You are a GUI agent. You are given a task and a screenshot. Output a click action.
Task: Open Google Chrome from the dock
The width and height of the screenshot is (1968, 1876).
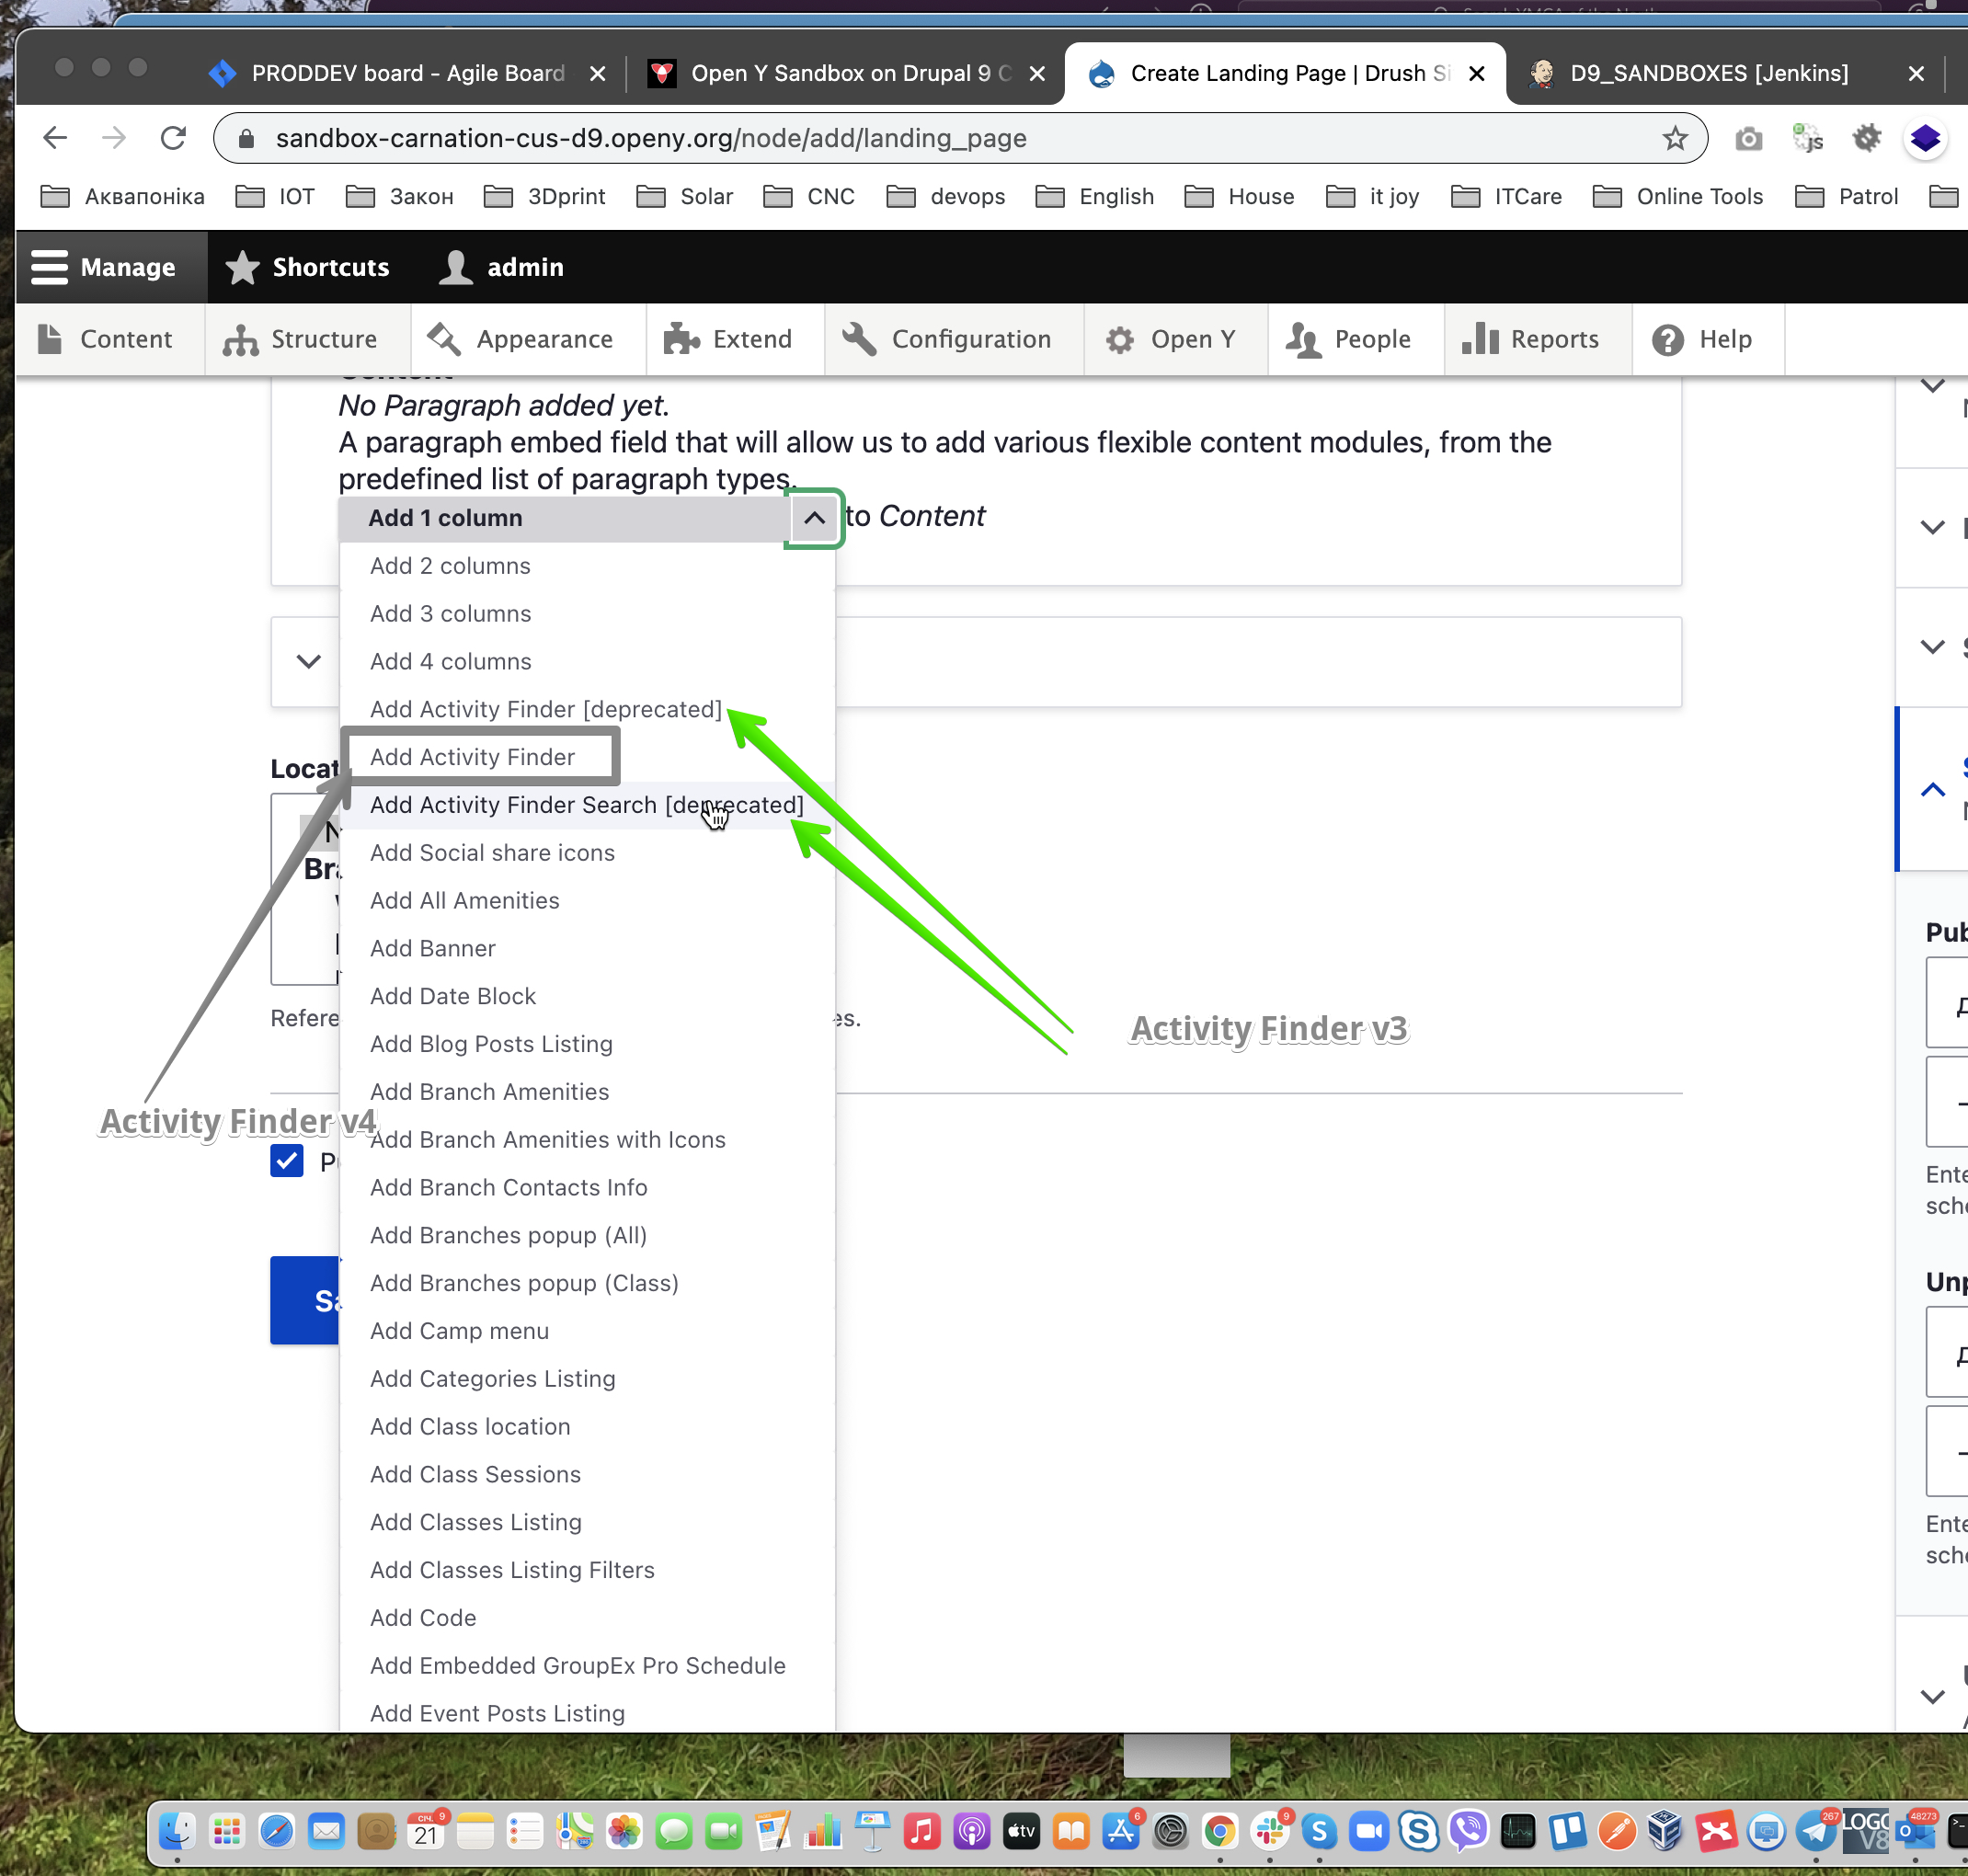point(1220,1830)
